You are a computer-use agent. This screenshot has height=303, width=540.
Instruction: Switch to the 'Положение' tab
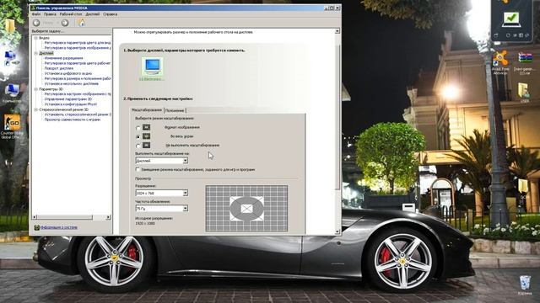[175, 110]
